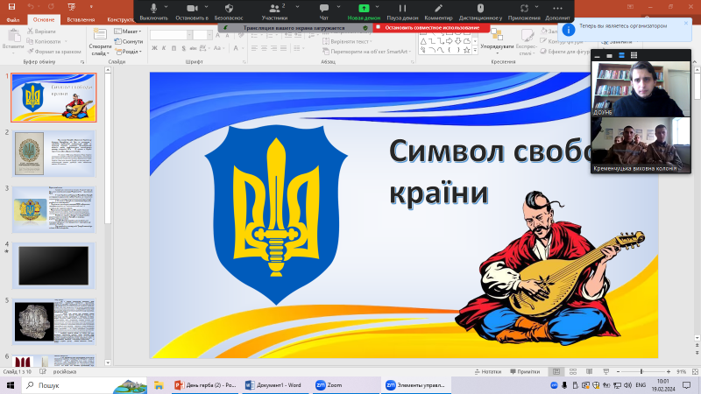Click zoom in plus button
Viewport: 701px width, 394px height.
[x=669, y=371]
